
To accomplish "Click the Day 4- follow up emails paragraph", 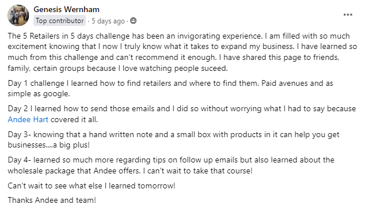I will coord(171,165).
